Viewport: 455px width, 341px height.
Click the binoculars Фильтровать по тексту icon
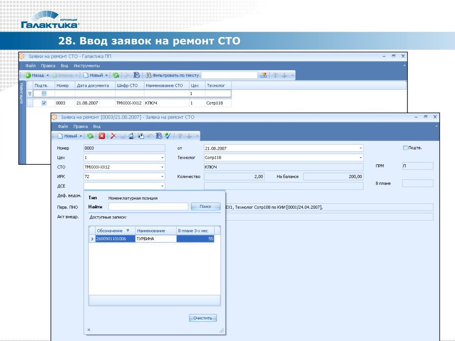point(148,75)
